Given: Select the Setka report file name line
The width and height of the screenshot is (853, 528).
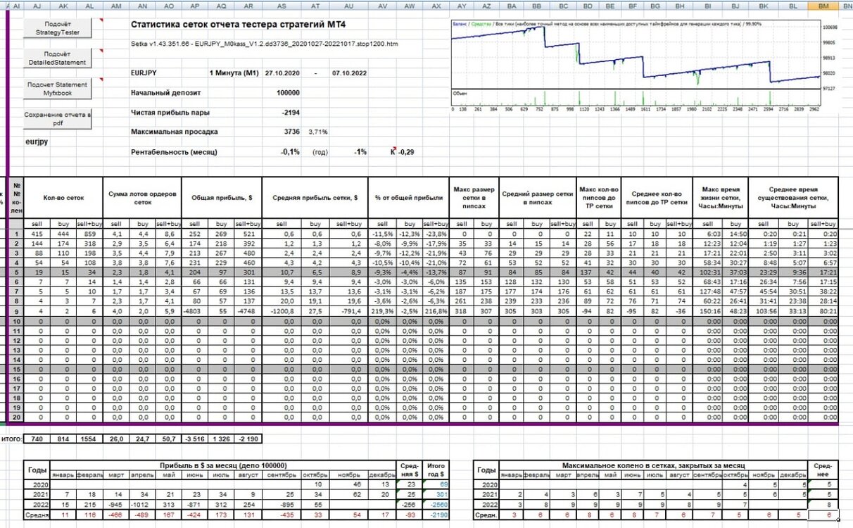Looking at the screenshot, I should (264, 44).
